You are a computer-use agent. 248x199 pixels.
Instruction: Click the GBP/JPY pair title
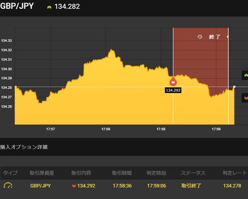click(17, 6)
